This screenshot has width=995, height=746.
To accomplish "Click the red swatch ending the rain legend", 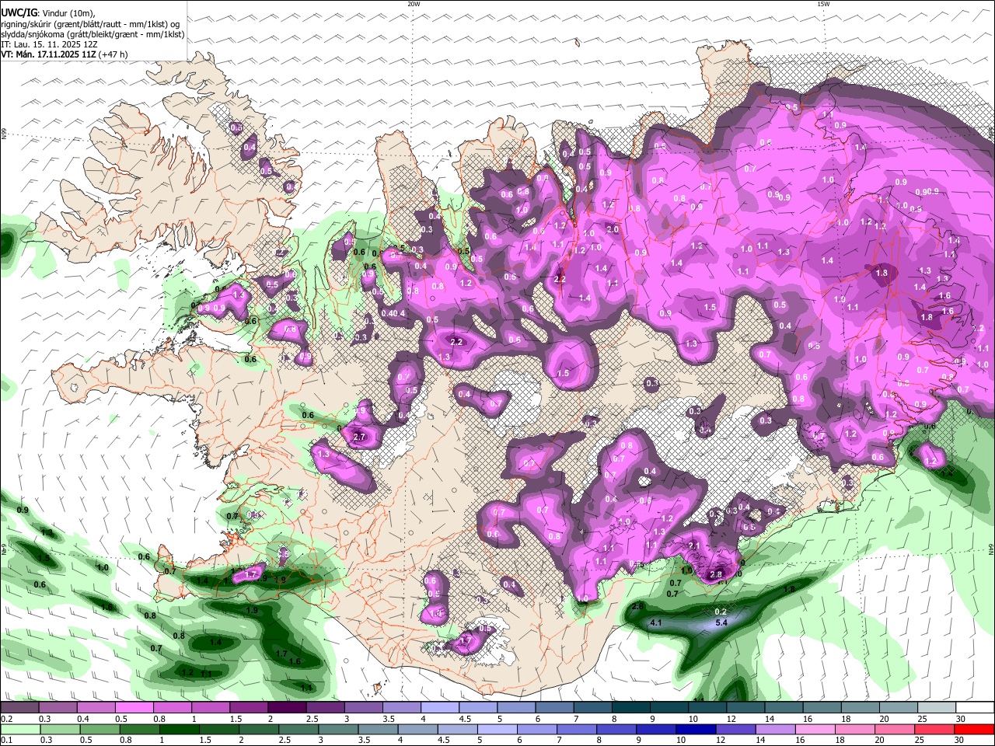I will [x=975, y=730].
